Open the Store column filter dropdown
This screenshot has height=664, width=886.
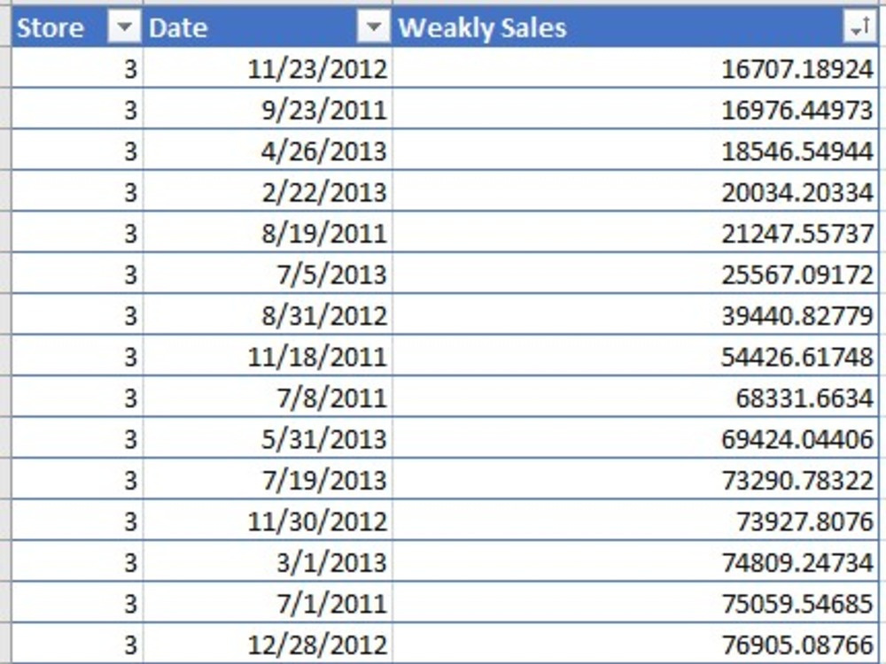[x=124, y=27]
